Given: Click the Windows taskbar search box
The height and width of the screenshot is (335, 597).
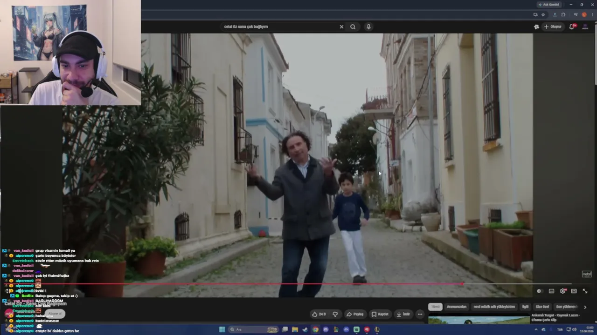Looking at the screenshot, I should pyautogui.click(x=253, y=329).
